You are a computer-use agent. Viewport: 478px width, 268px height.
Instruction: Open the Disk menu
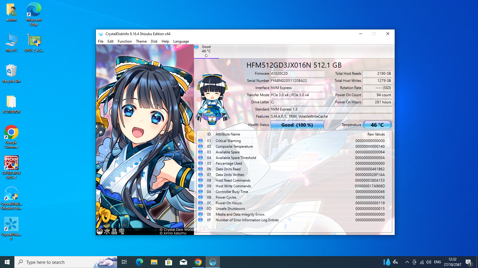154,41
